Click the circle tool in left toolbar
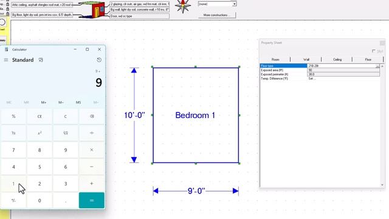Viewport: 389px width, 219px height. [x=2, y=23]
